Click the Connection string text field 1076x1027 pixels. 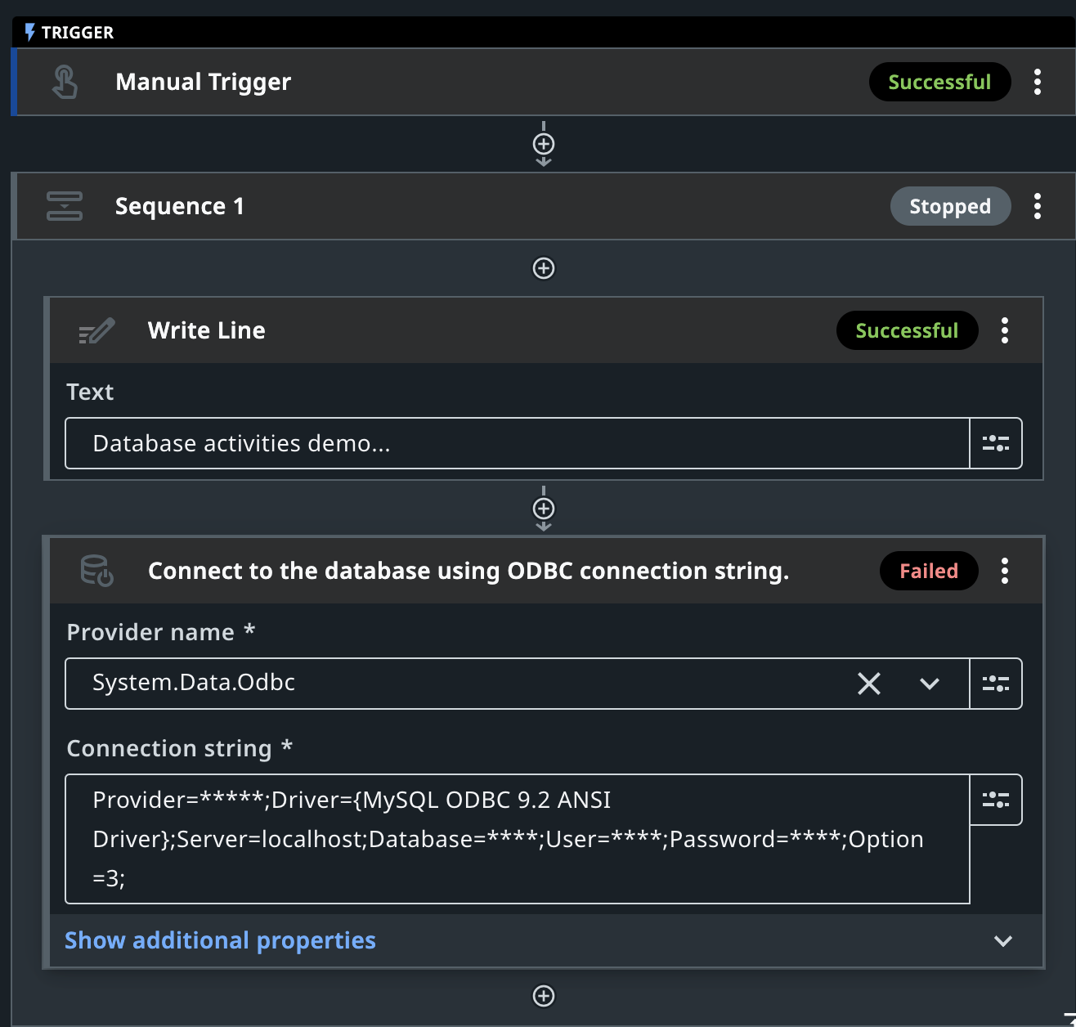coord(517,839)
